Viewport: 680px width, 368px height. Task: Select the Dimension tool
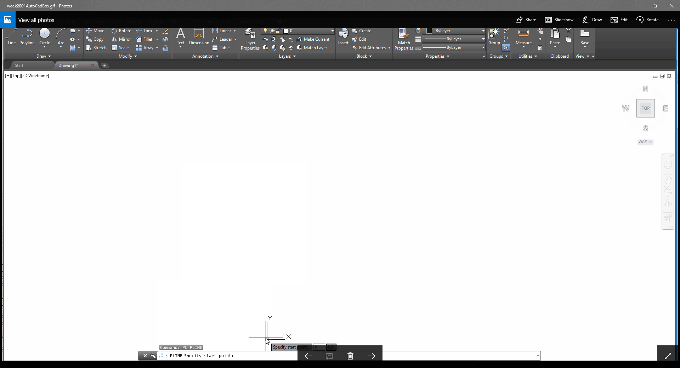point(199,37)
